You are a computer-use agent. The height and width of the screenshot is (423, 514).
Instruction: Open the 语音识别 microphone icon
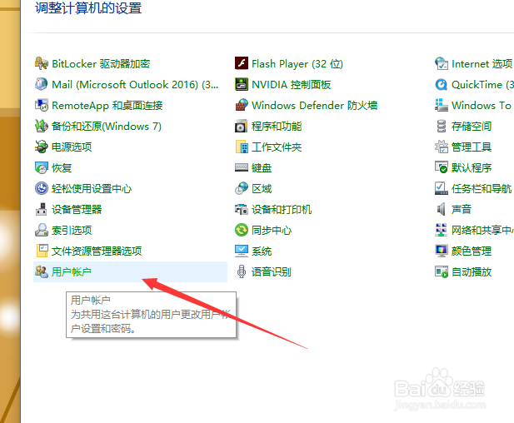242,271
